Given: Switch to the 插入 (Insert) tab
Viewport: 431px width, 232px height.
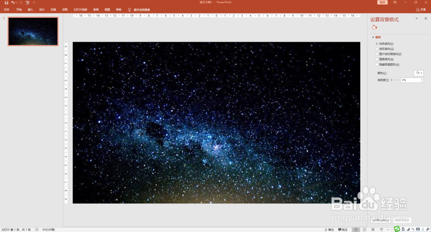Looking at the screenshot, I should click(x=30, y=9).
